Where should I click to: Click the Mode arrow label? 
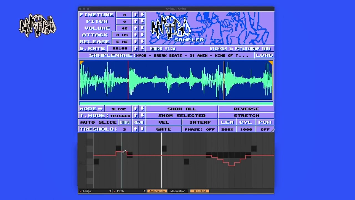click(x=91, y=109)
